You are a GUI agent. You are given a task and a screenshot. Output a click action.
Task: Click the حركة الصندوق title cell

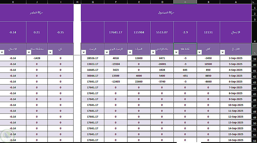pyautogui.click(x=166, y=13)
